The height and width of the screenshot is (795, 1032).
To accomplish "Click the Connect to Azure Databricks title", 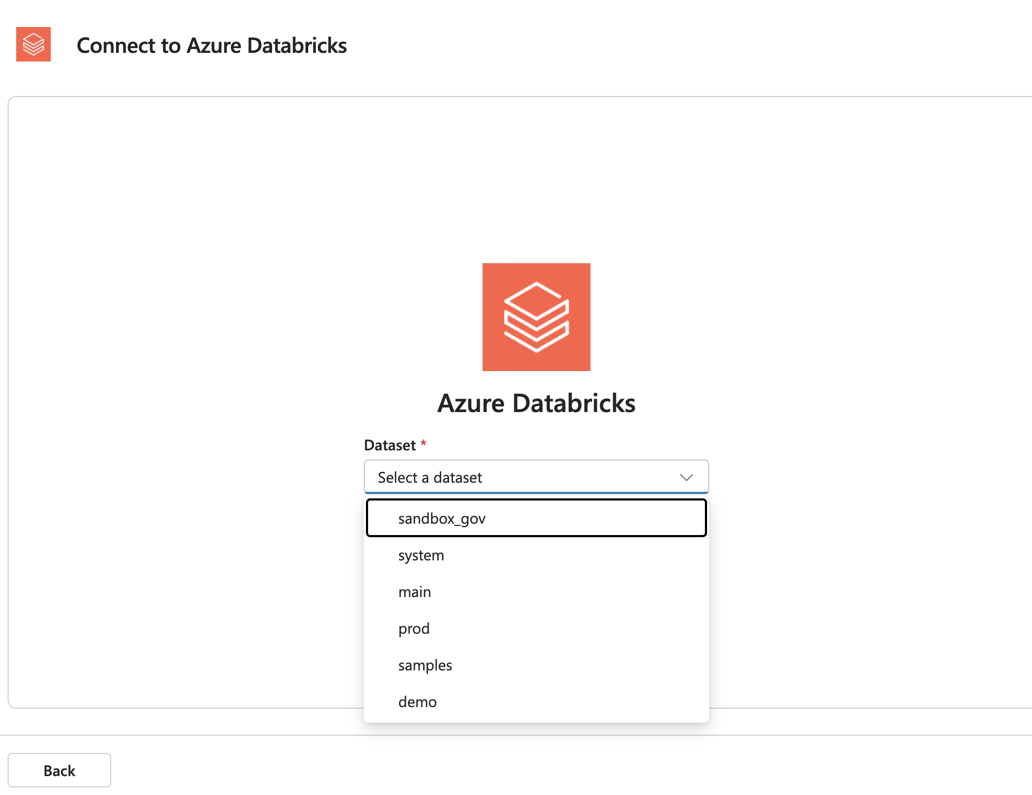I will pos(212,45).
